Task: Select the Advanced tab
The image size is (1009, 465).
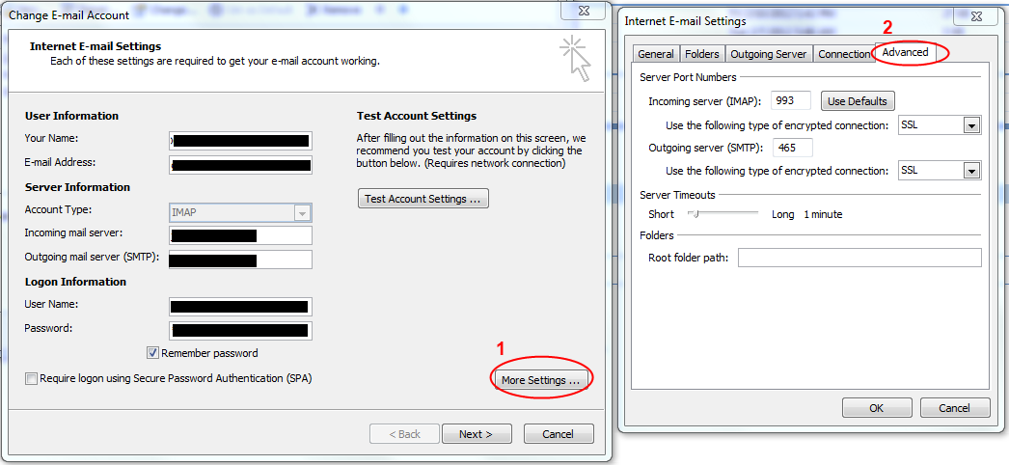Action: tap(905, 52)
